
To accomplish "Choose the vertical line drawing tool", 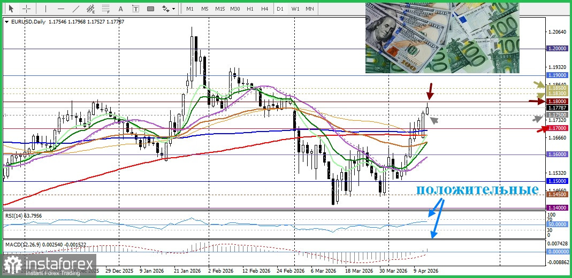I will 45,9.
